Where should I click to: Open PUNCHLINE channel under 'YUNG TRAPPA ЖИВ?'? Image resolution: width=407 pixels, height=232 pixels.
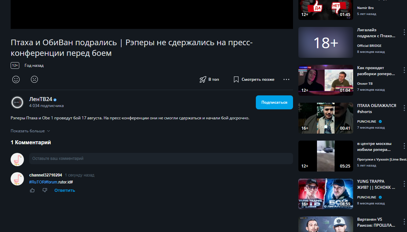pos(367,197)
